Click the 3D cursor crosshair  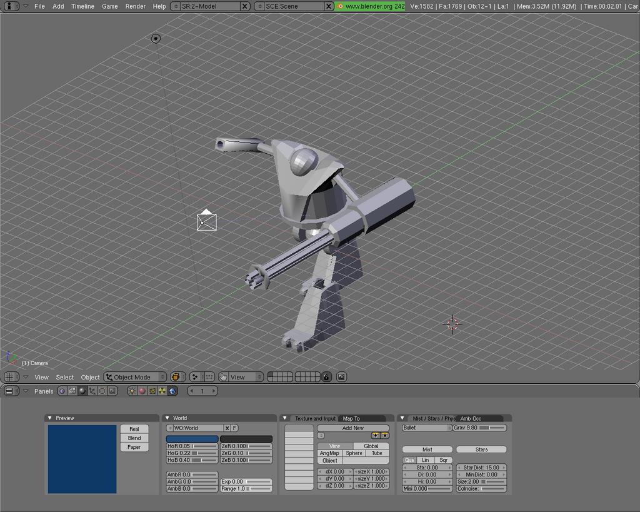click(x=452, y=324)
